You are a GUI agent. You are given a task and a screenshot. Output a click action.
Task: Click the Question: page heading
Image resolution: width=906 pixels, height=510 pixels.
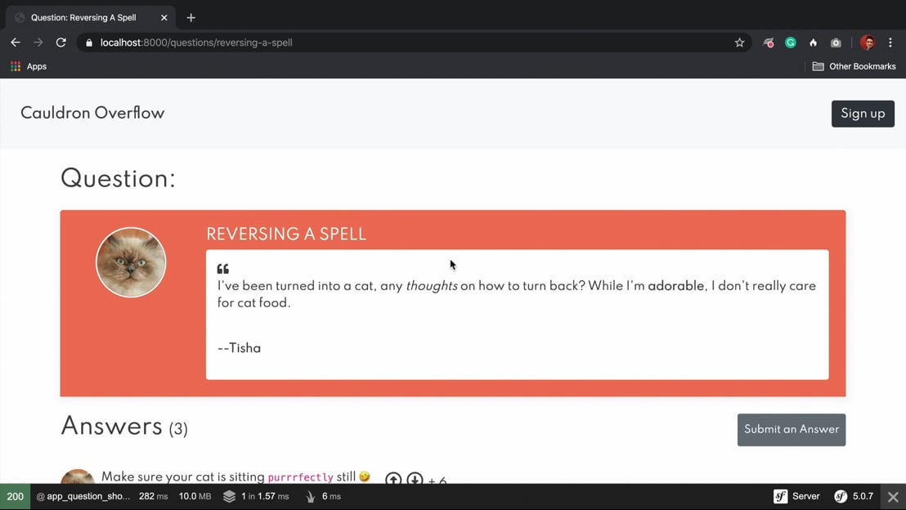pyautogui.click(x=118, y=178)
